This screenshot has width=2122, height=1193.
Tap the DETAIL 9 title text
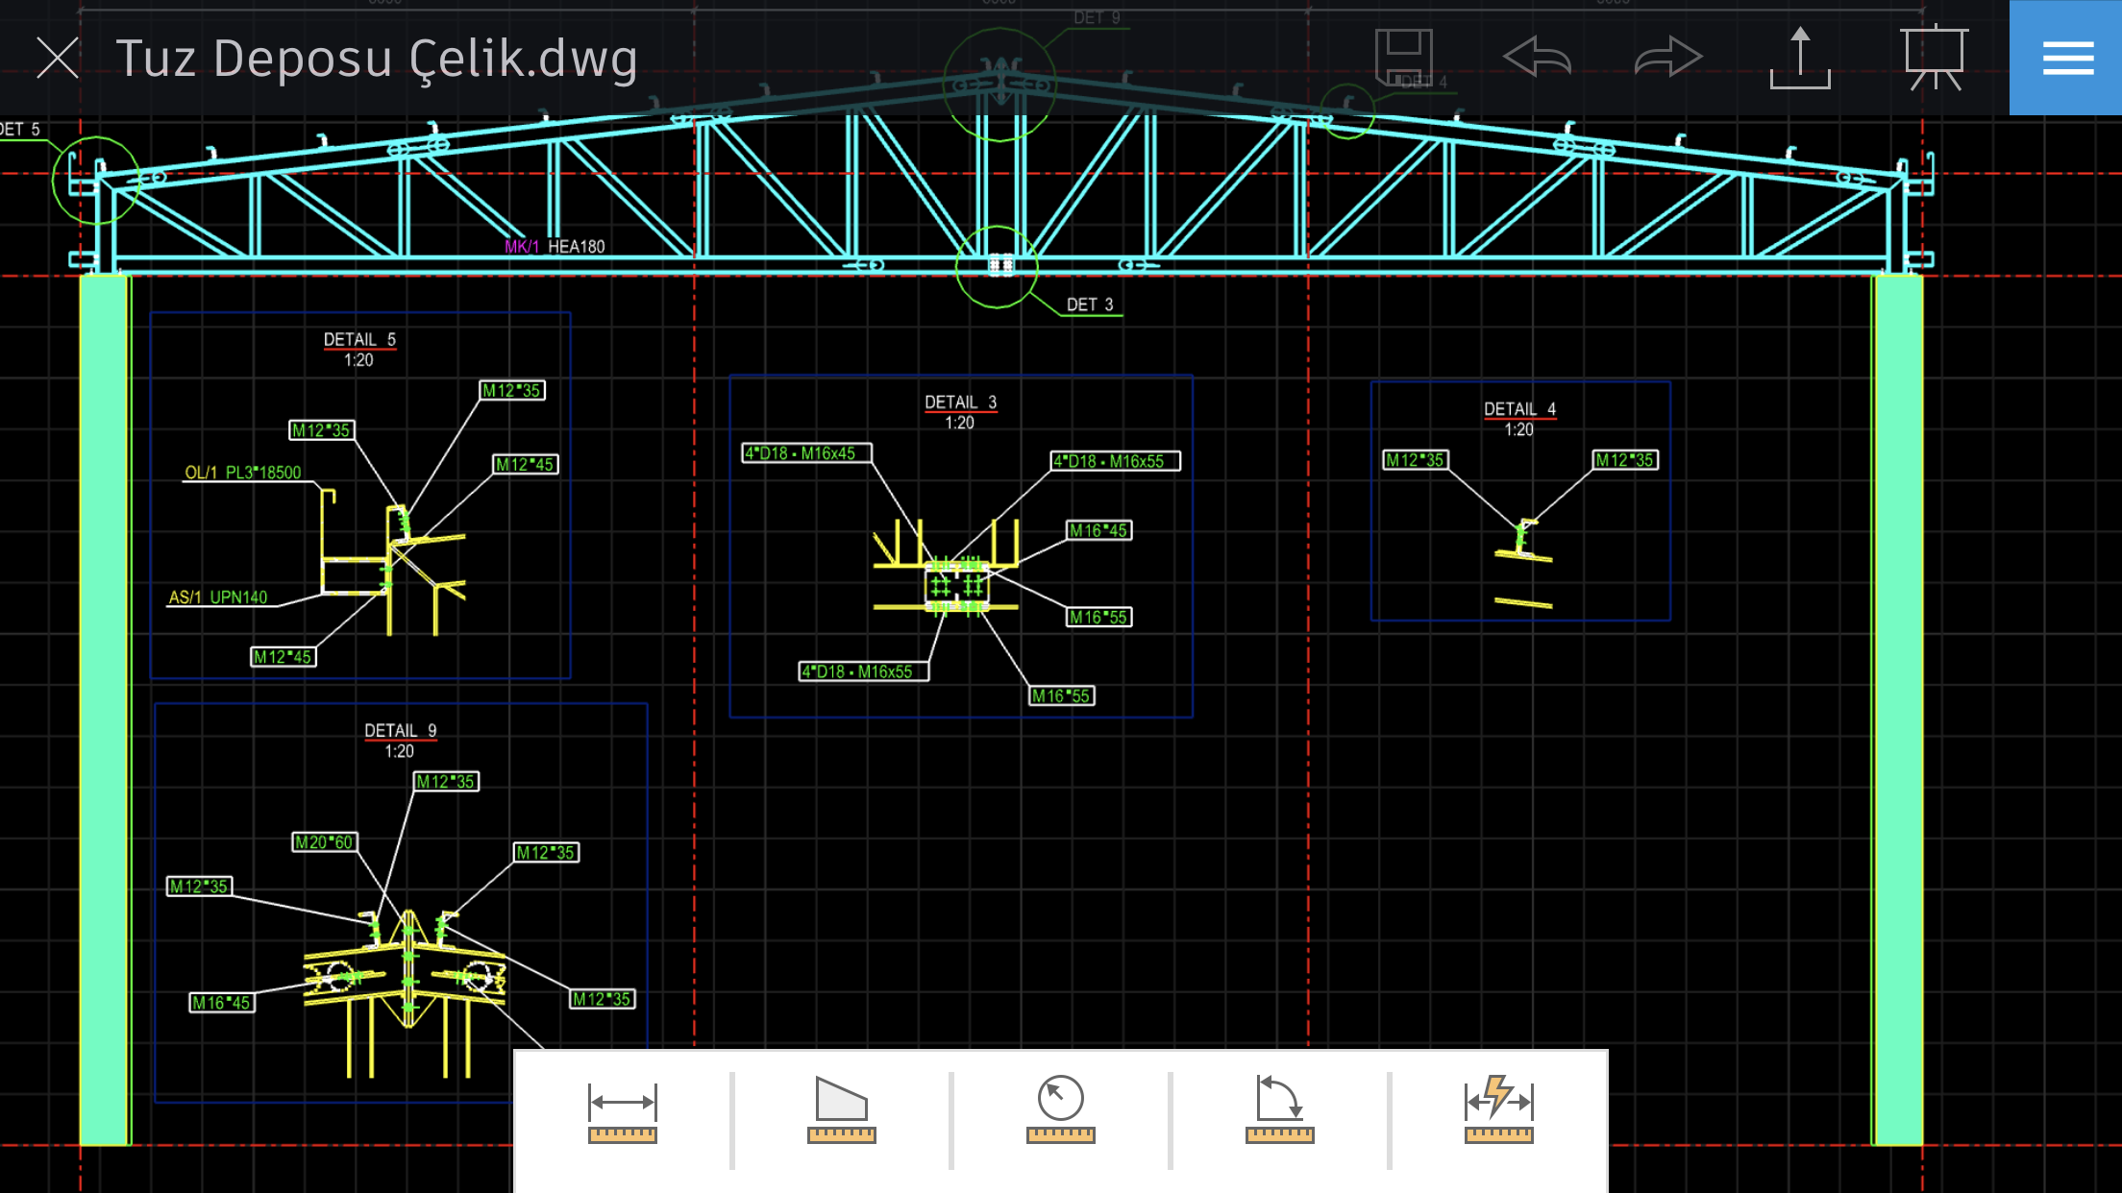(400, 731)
